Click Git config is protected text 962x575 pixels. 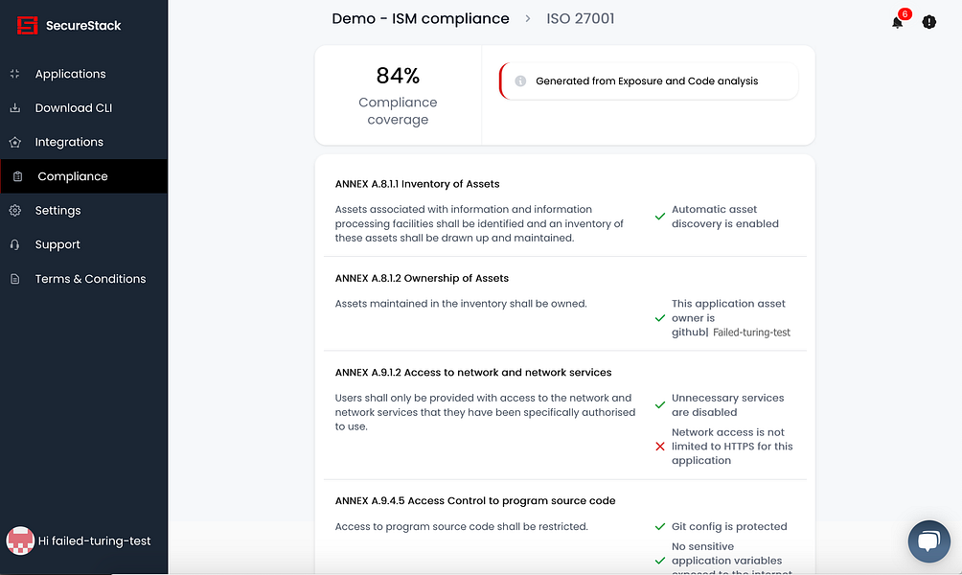729,526
